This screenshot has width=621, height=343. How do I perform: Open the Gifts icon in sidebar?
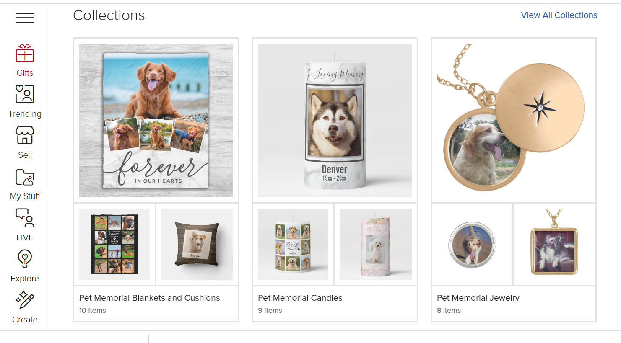[25, 54]
